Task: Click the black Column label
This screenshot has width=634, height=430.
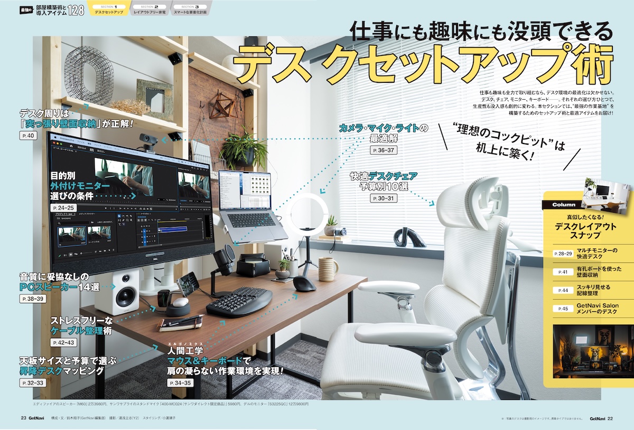Action: 564,205
